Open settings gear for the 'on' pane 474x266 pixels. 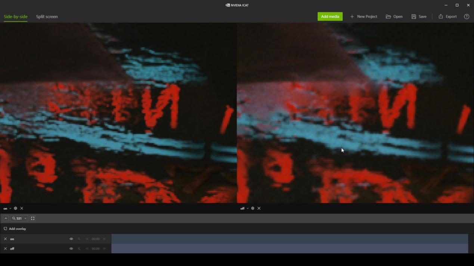pyautogui.click(x=15, y=208)
